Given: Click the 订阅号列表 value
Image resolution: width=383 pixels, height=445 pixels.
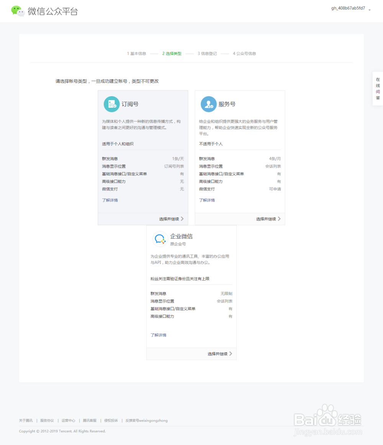Looking at the screenshot, I should click(174, 166).
